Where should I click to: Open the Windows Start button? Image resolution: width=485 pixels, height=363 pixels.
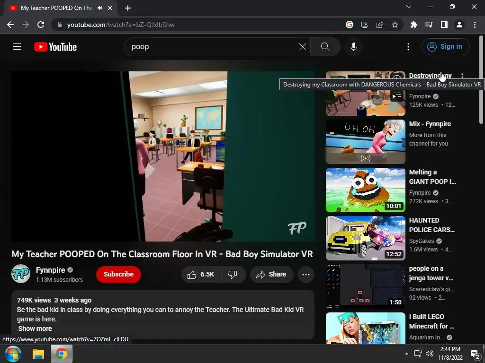[x=13, y=354]
